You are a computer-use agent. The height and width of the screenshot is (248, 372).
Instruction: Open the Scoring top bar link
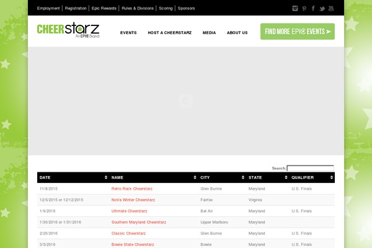tap(166, 8)
